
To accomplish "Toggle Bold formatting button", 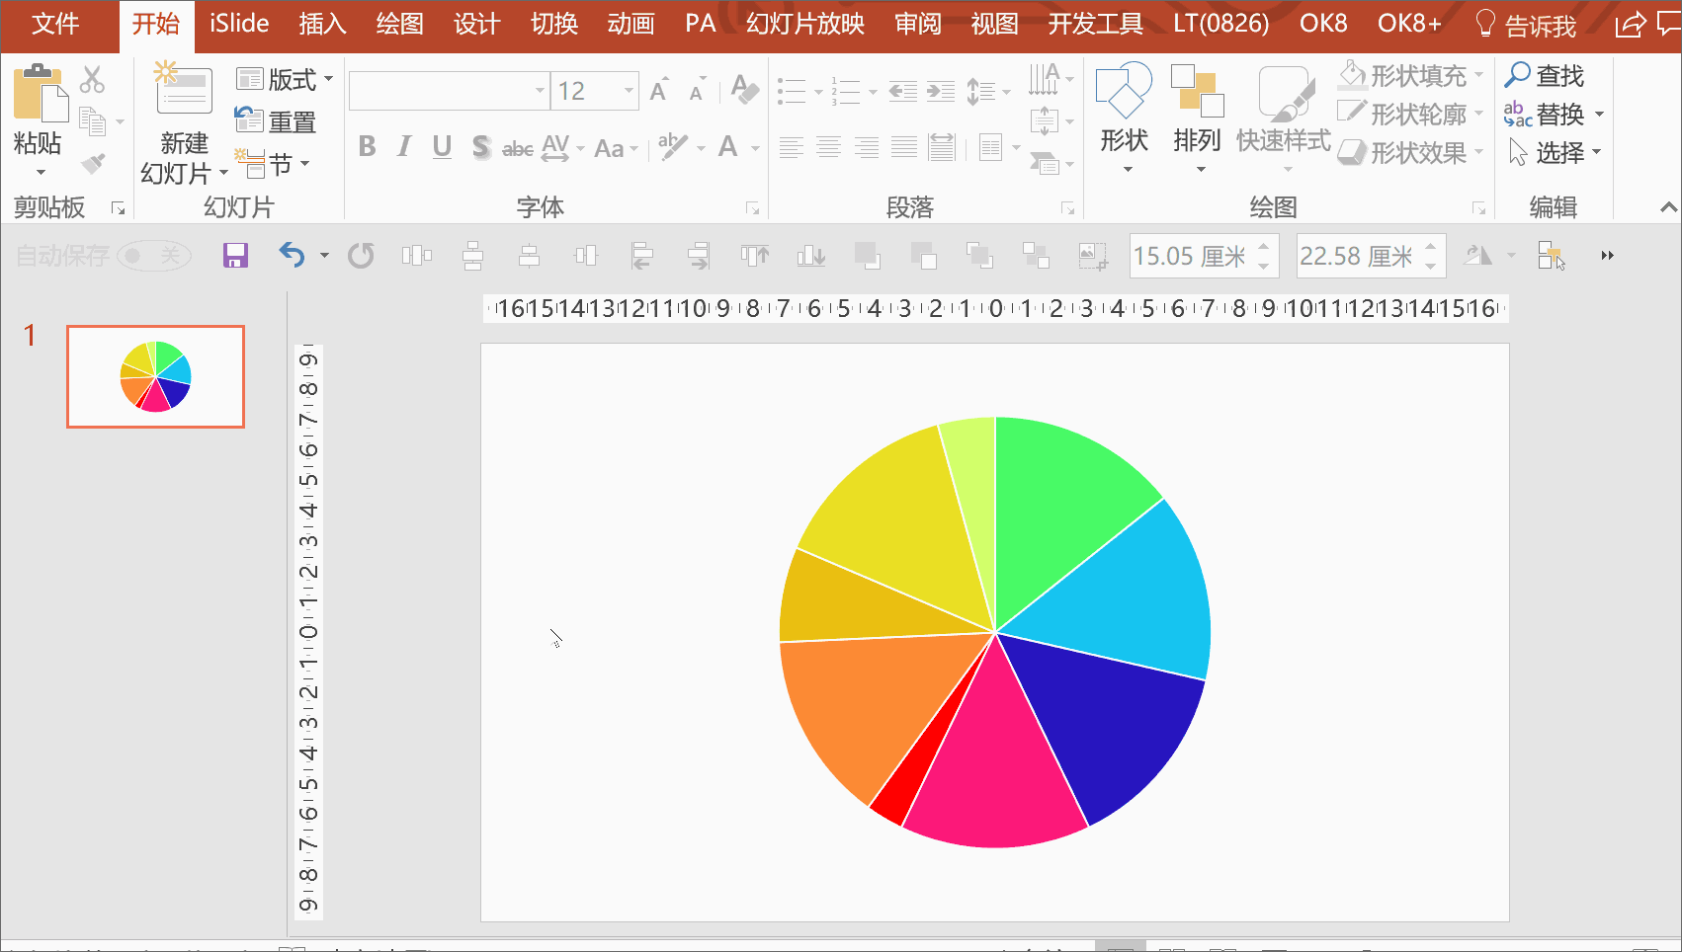I will click(367, 147).
